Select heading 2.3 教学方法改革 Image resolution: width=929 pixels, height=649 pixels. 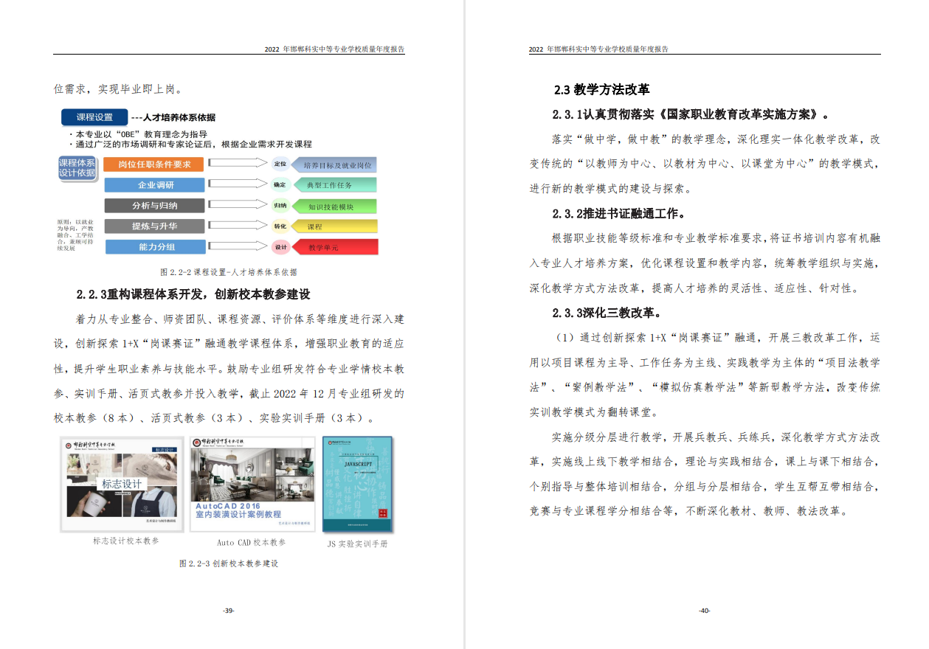pos(601,90)
